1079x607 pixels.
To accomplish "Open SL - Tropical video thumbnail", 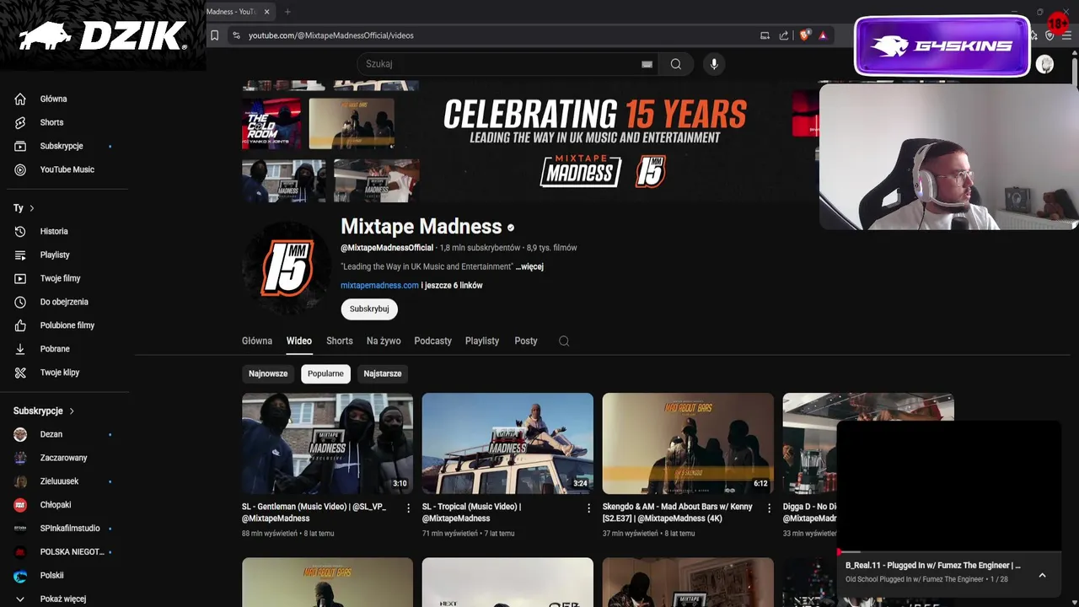I will tap(507, 443).
